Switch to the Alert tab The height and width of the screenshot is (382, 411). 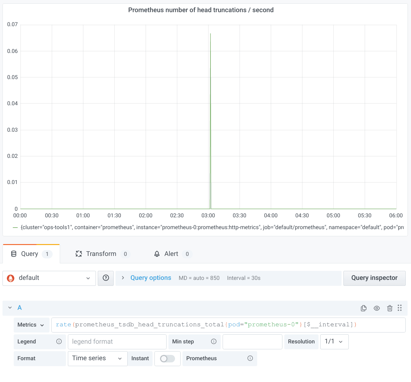(x=171, y=254)
